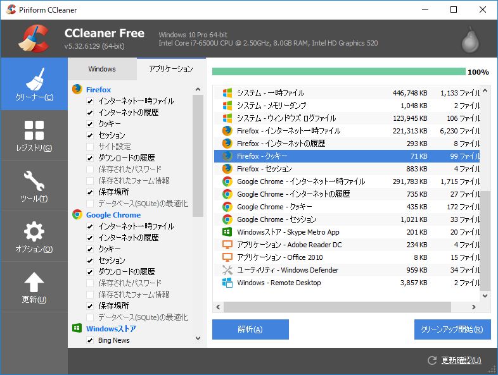Uncheck Firefox 保存場所 checkbox
498x375 pixels.
[90, 192]
